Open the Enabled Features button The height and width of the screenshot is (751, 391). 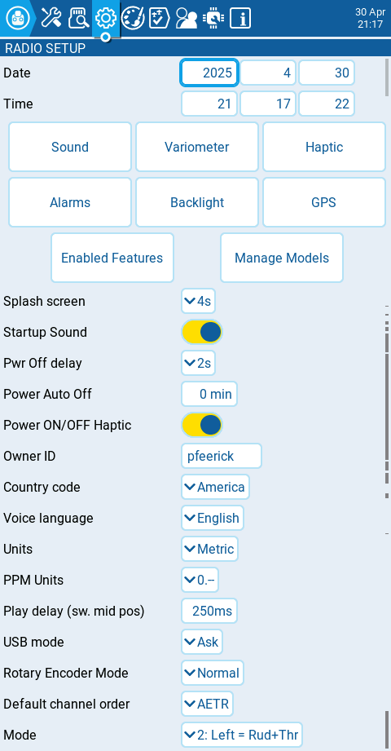coord(112,258)
